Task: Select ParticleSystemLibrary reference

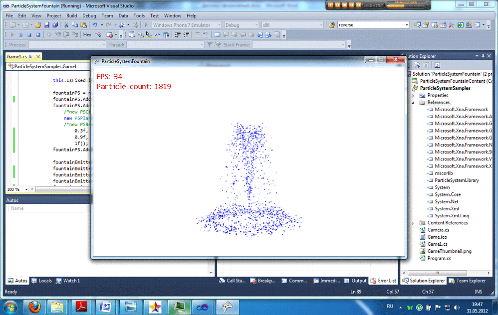Action: click(457, 180)
